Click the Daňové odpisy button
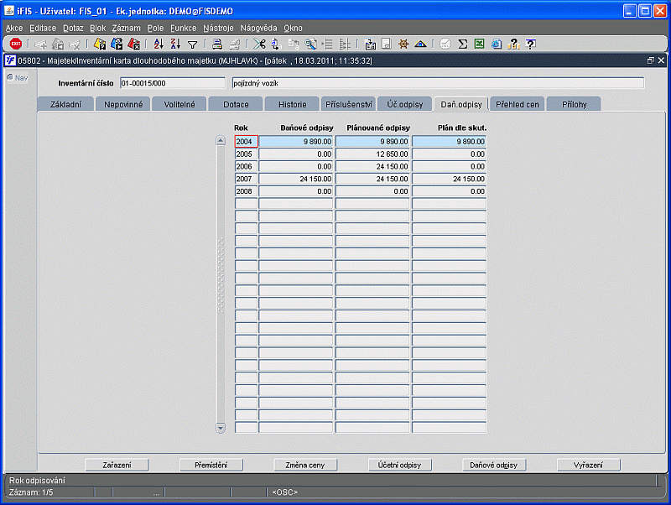Viewport: 671px width, 505px height. (x=494, y=465)
